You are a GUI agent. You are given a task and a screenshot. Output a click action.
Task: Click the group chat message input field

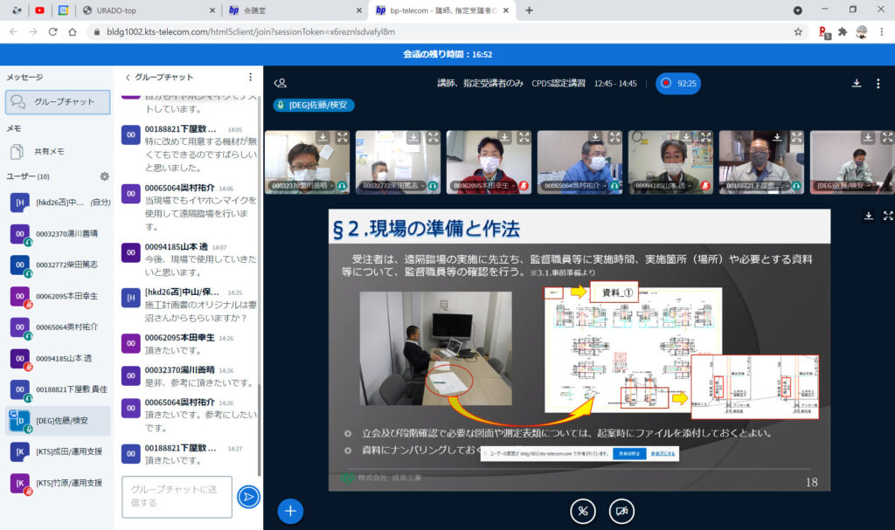(177, 497)
